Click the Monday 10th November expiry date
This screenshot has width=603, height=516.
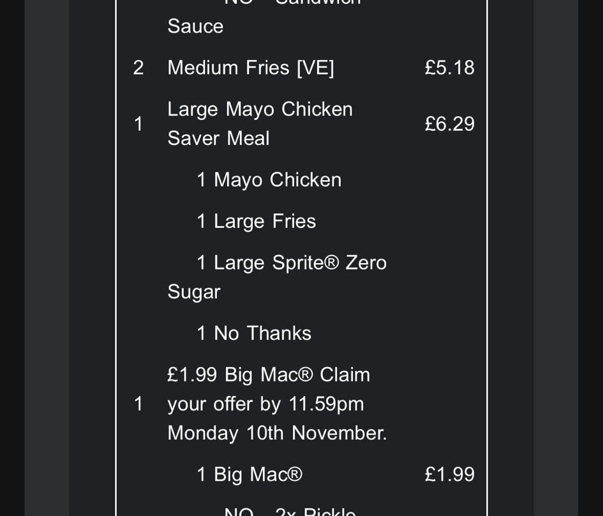(x=277, y=433)
